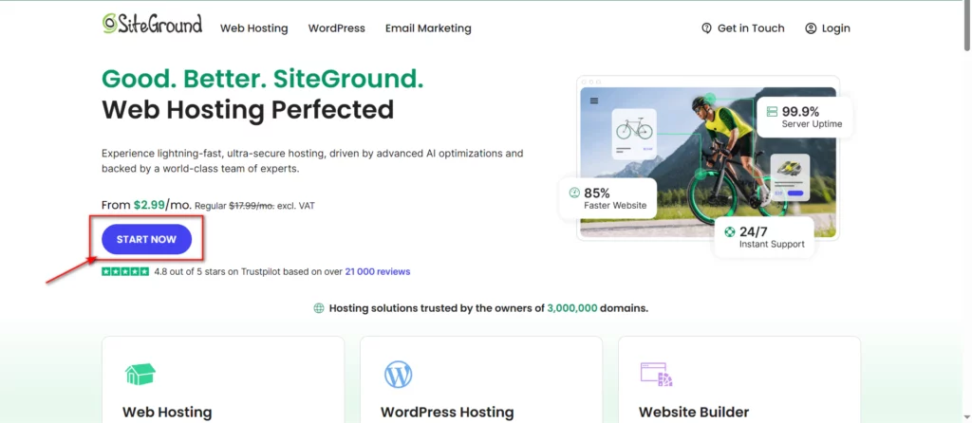Click the globe icon near trusted domains text
This screenshot has height=423, width=972.
tap(319, 308)
